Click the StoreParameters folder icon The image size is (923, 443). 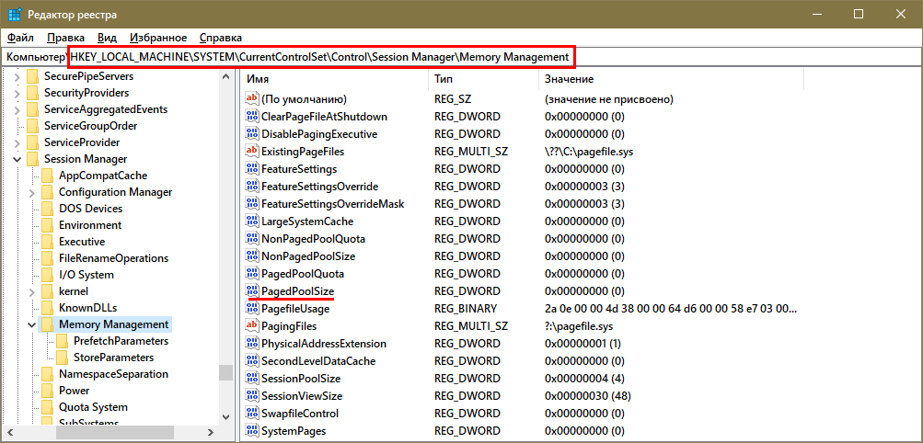[63, 358]
